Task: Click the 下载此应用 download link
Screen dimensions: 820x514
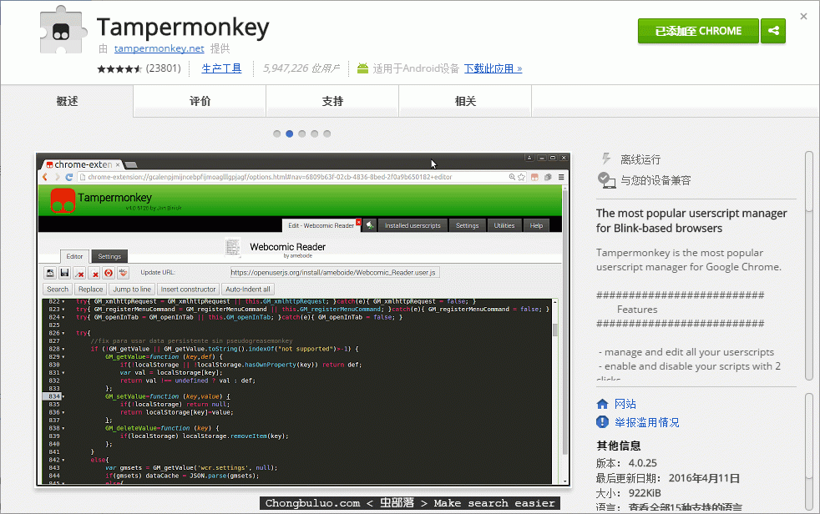Action: [x=493, y=68]
